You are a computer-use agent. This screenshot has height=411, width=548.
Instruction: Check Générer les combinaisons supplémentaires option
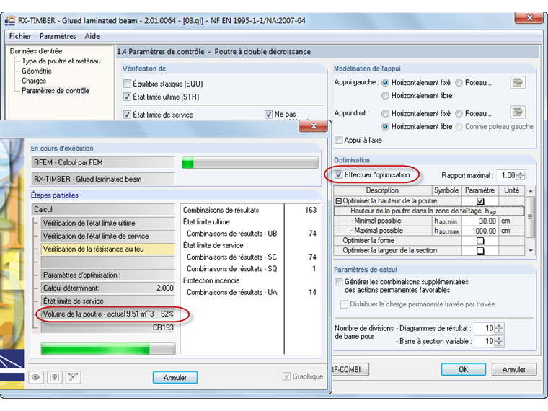(x=338, y=282)
